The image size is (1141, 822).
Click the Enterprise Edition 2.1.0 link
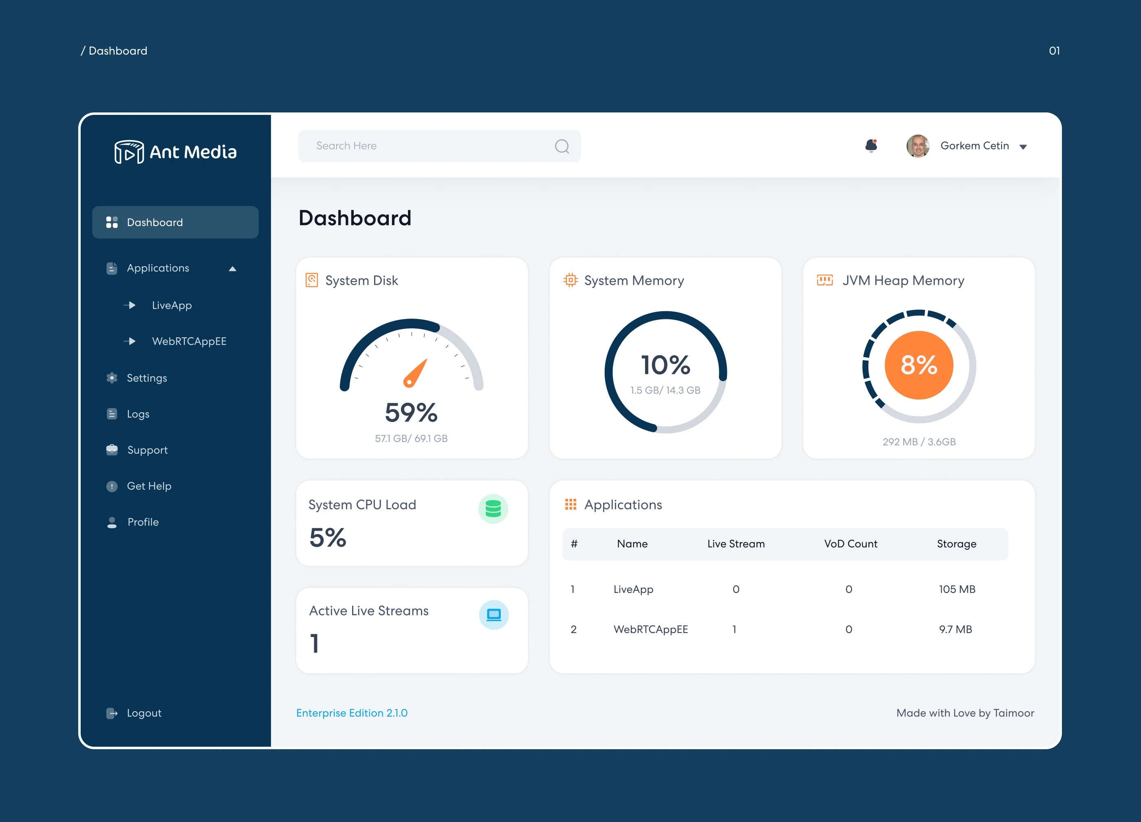point(352,713)
